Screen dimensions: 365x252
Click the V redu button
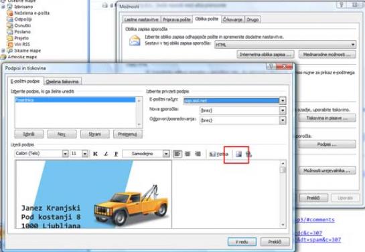(x=242, y=242)
